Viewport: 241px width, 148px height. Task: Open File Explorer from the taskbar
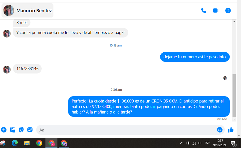point(27,143)
